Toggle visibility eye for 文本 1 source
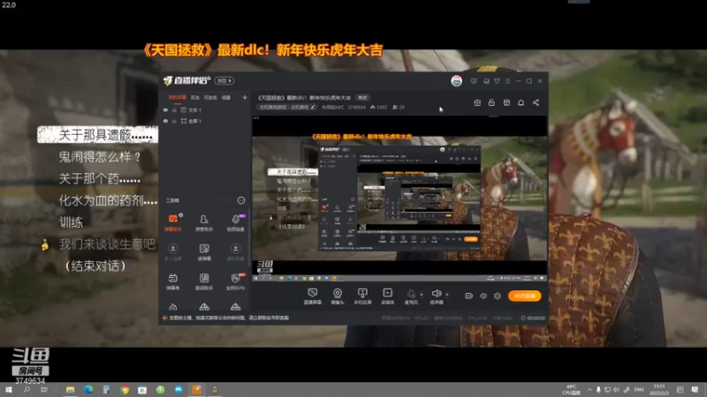This screenshot has height=397, width=707. pyautogui.click(x=165, y=109)
